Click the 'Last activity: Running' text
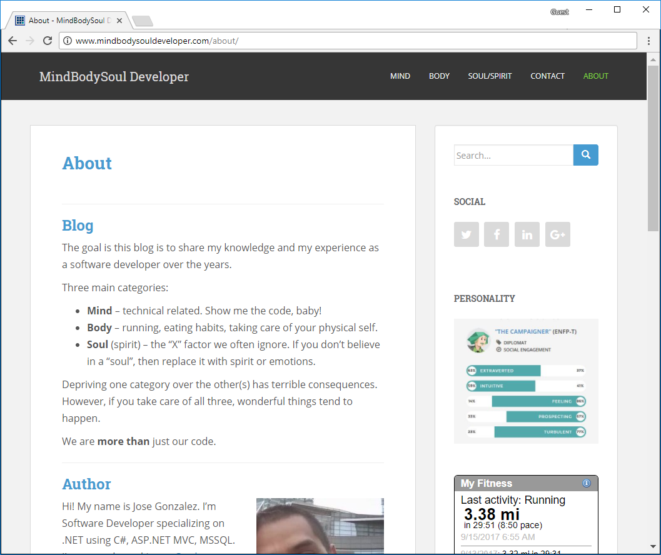This screenshot has height=555, width=661. pyautogui.click(x=513, y=500)
